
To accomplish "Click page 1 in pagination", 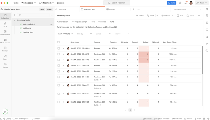I will (x=130, y=110).
